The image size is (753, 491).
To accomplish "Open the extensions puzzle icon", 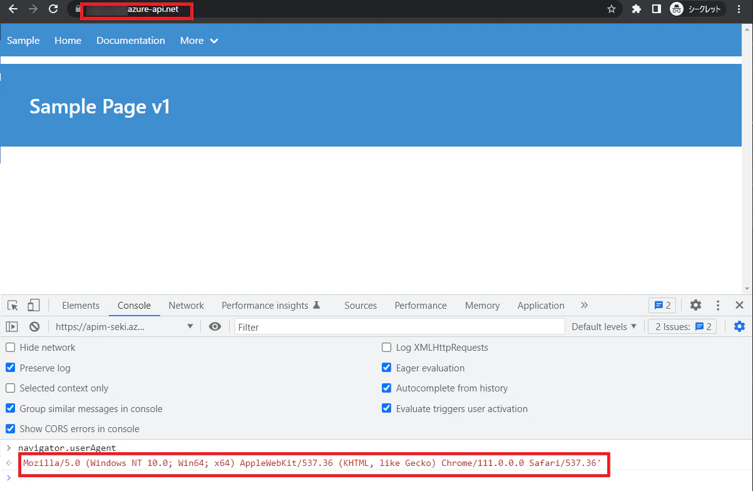I will (637, 9).
